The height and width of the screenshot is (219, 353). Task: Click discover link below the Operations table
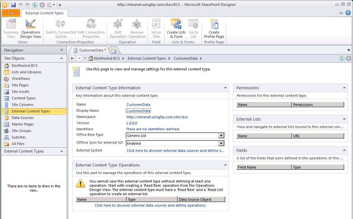coord(151,205)
